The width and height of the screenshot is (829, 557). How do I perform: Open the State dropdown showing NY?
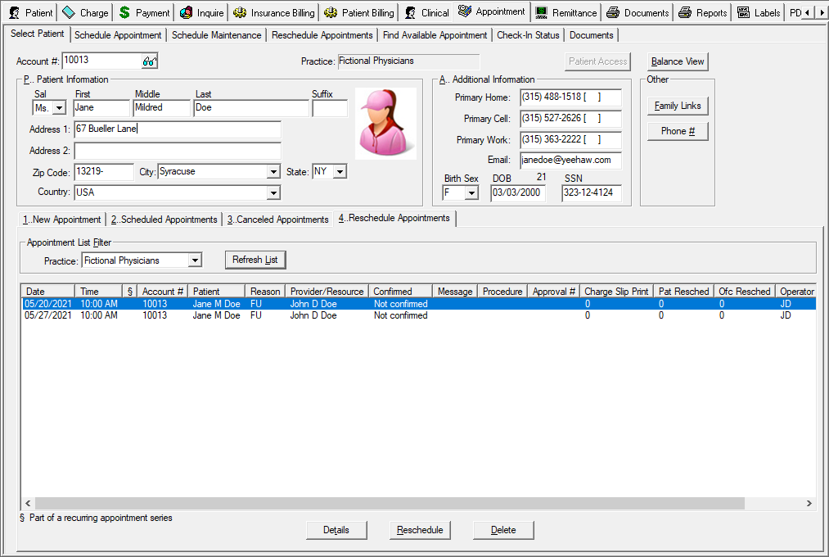point(340,172)
